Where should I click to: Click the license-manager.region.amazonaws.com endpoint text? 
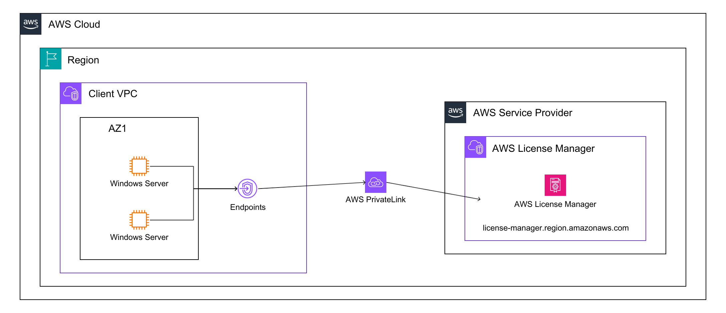pyautogui.click(x=555, y=228)
